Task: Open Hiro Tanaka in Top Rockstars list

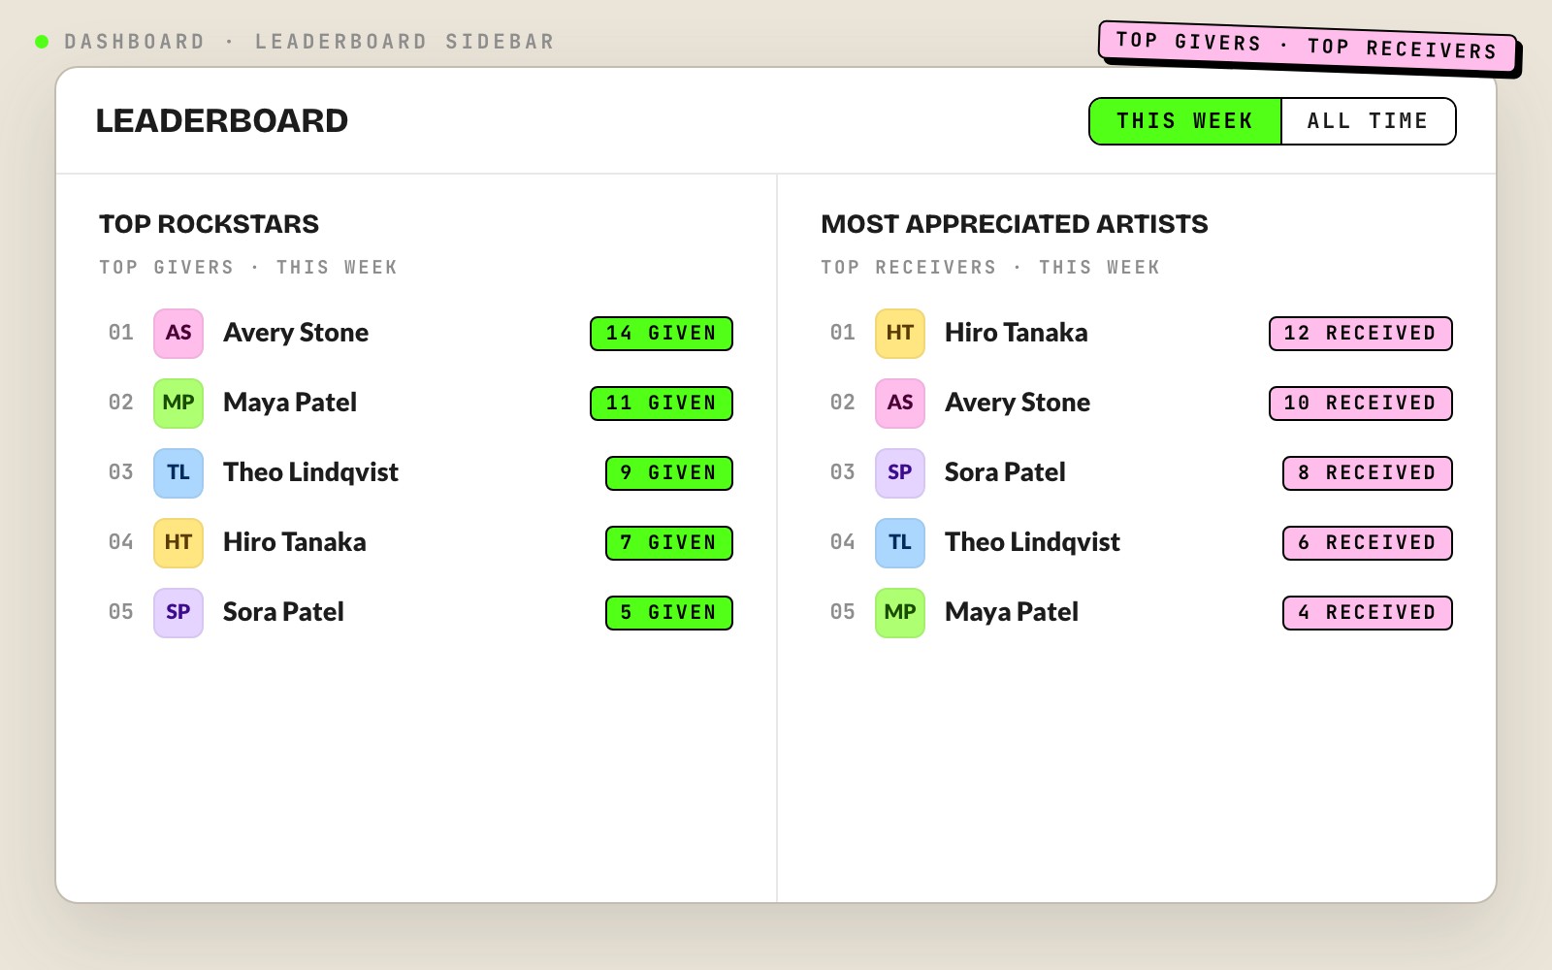Action: click(295, 542)
